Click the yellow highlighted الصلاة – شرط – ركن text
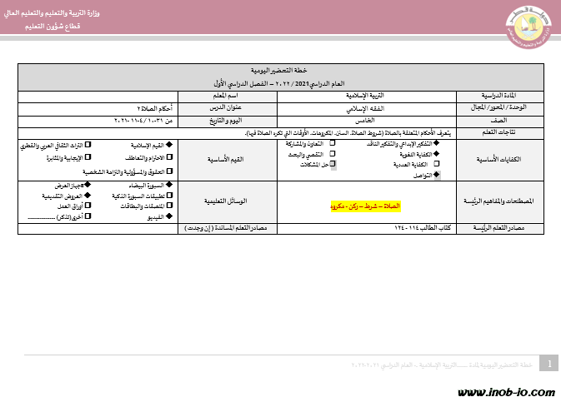 367,205
